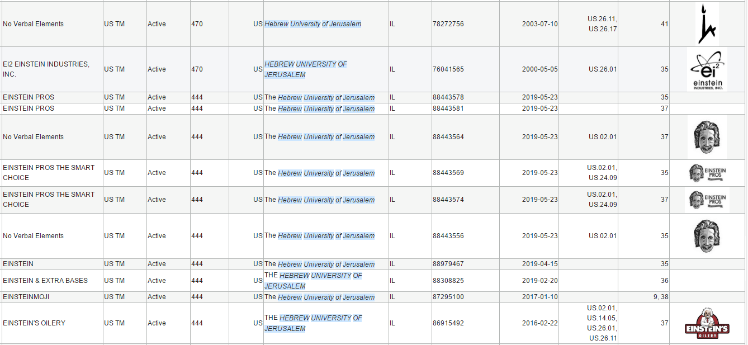Select the date 2000-05-05
This screenshot has width=748, height=345.
[x=540, y=69]
